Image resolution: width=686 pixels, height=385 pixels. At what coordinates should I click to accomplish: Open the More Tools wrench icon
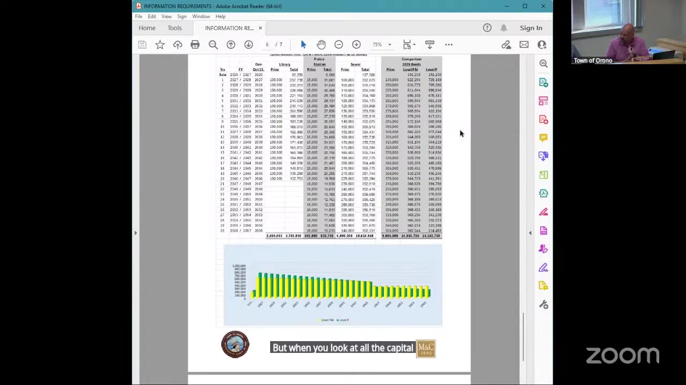(543, 305)
